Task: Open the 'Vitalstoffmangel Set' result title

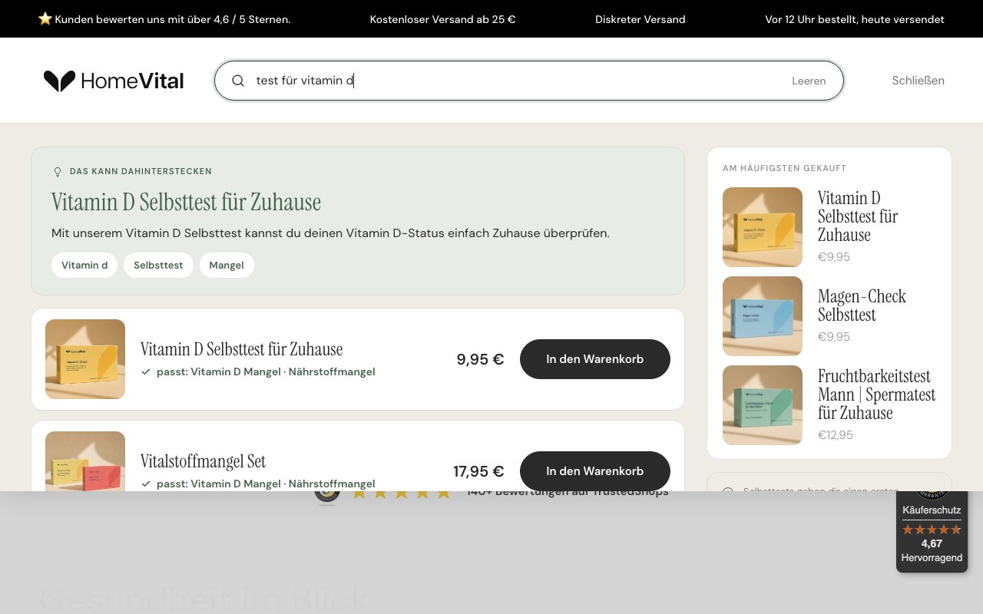Action: 203,461
